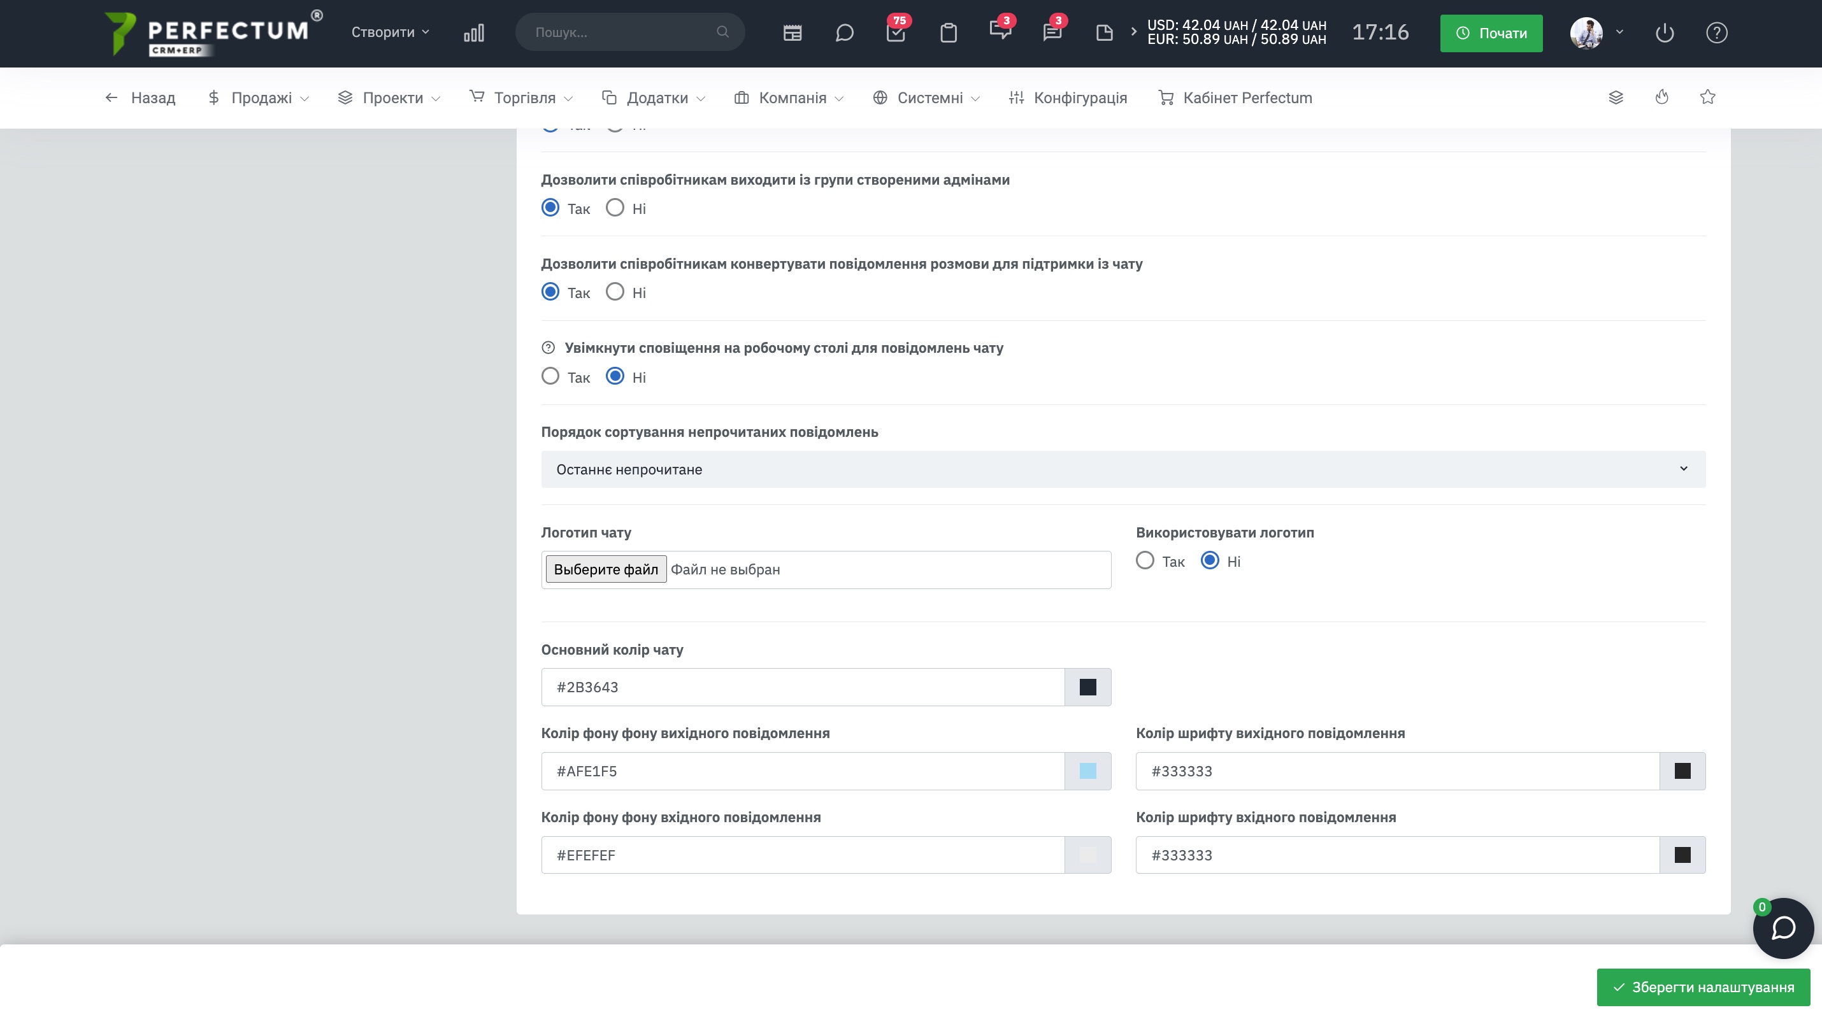The height and width of the screenshot is (1010, 1822).
Task: Open the calendar table icon
Action: coord(792,32)
